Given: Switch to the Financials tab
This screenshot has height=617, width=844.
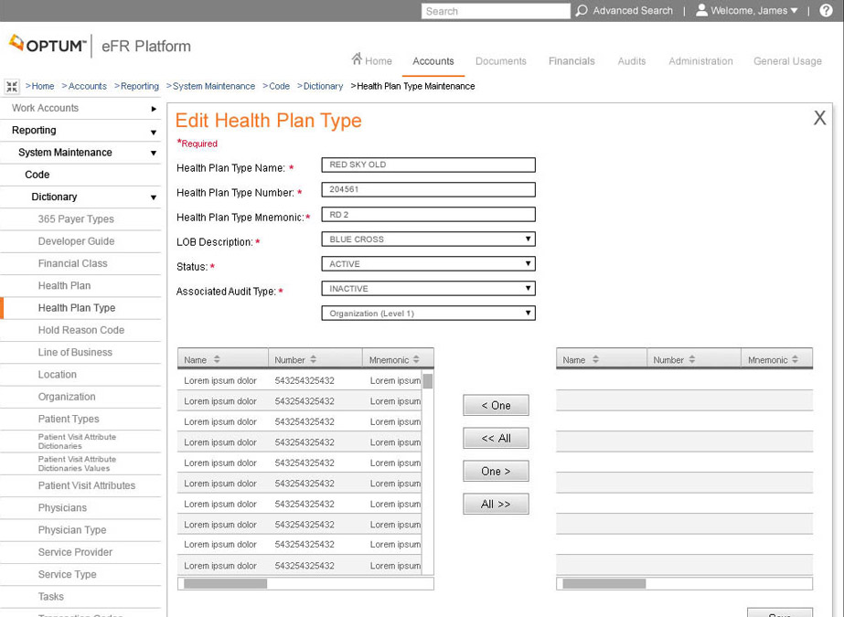Looking at the screenshot, I should 572,61.
